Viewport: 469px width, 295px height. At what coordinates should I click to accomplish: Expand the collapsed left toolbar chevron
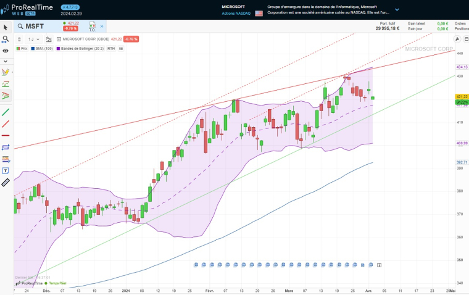tap(6, 61)
